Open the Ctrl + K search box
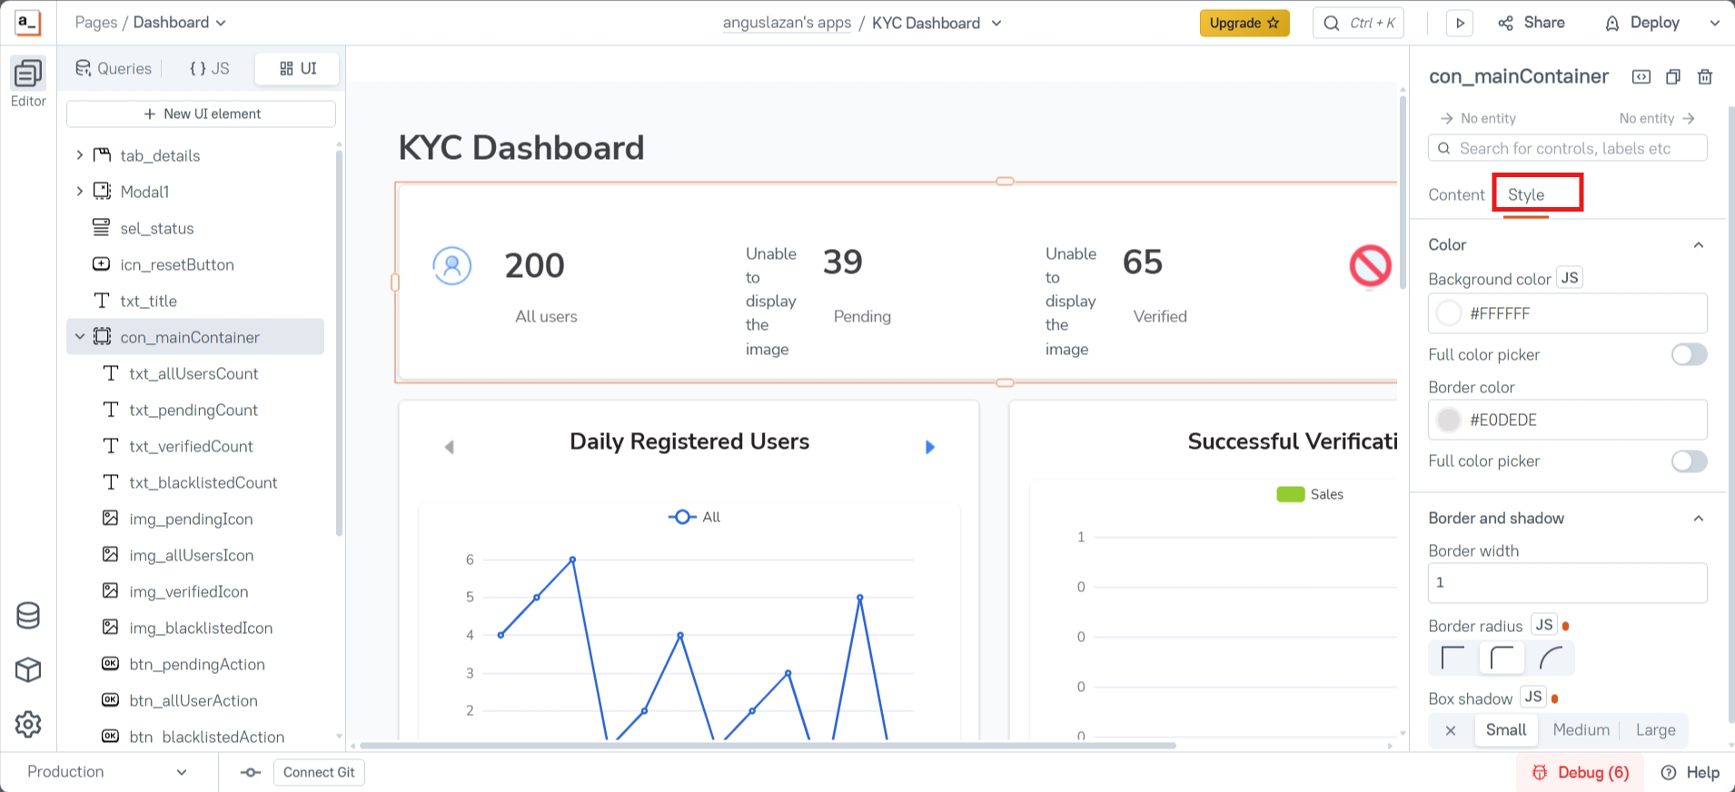The image size is (1735, 792). (1359, 23)
